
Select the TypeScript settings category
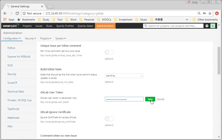[x=21, y=109]
